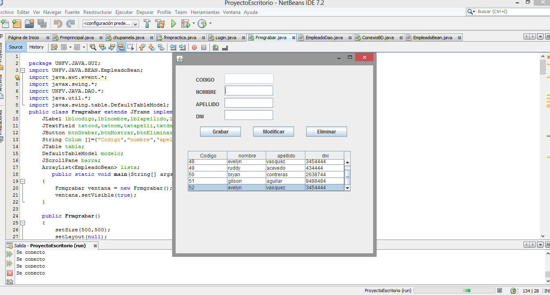Click Find Previous Occurrence icon
Screen dimensions: 550x295
(x=102, y=47)
